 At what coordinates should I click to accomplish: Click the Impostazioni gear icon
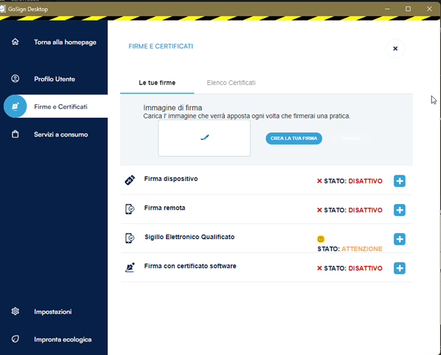coord(15,311)
